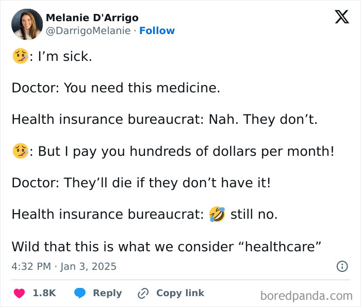The image size is (361, 307).
Task: Click the pink heart like icon
Action: 19,293
